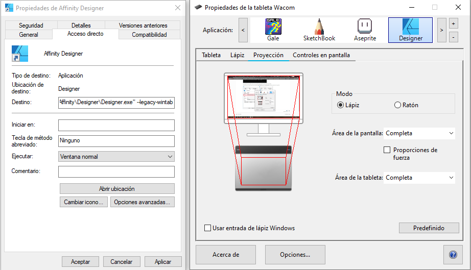This screenshot has width=471, height=270.
Task: Remove application with minus button
Action: click(x=453, y=37)
